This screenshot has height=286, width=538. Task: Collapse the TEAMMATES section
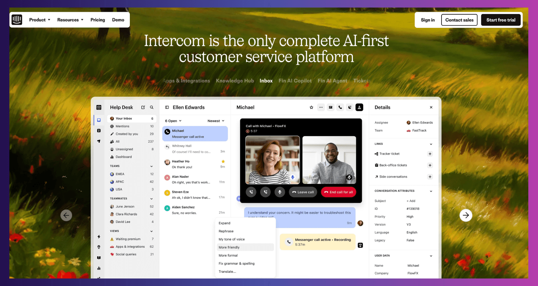[151, 199]
